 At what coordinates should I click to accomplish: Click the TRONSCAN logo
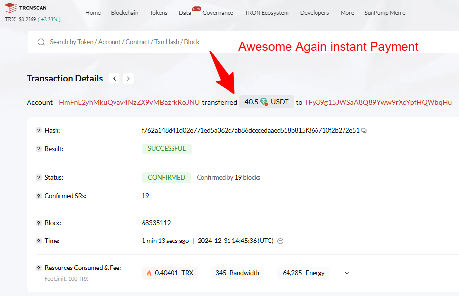[x=26, y=8]
